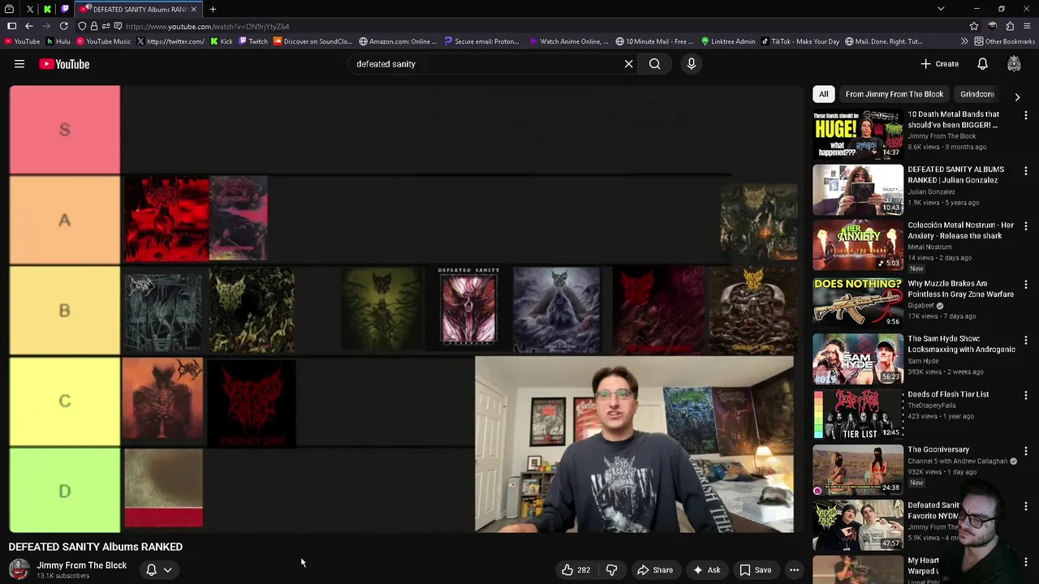Screen dimensions: 1039x584
Task: Click the address bar URL
Action: point(207,26)
